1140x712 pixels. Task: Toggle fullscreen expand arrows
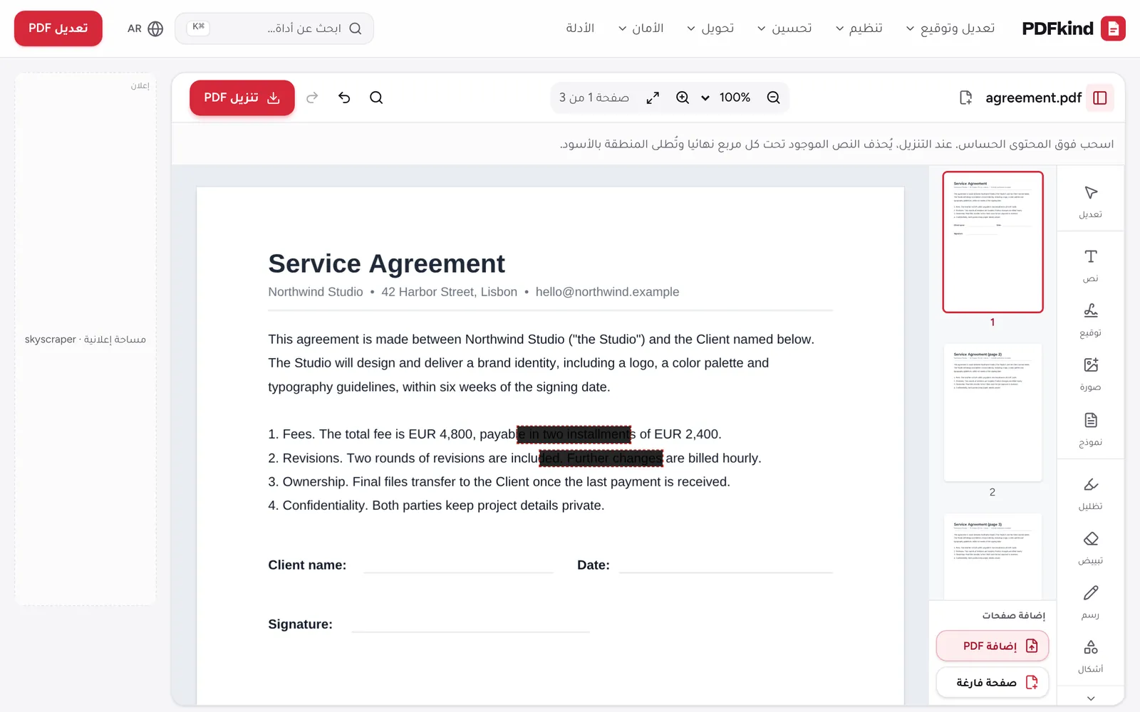coord(653,98)
